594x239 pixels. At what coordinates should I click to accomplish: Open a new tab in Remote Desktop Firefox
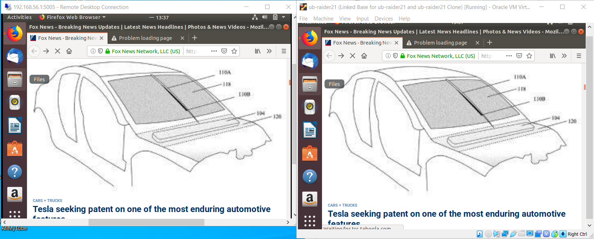[195, 38]
